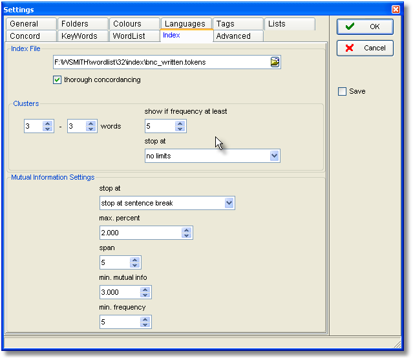Decrease the maximum cluster words value
The width and height of the screenshot is (413, 360).
pos(91,129)
